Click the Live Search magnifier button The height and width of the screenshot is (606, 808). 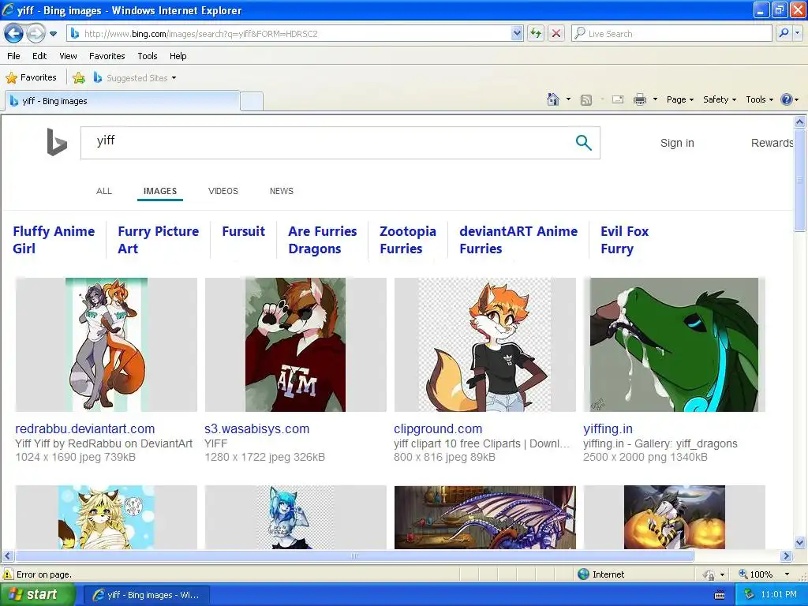point(784,34)
